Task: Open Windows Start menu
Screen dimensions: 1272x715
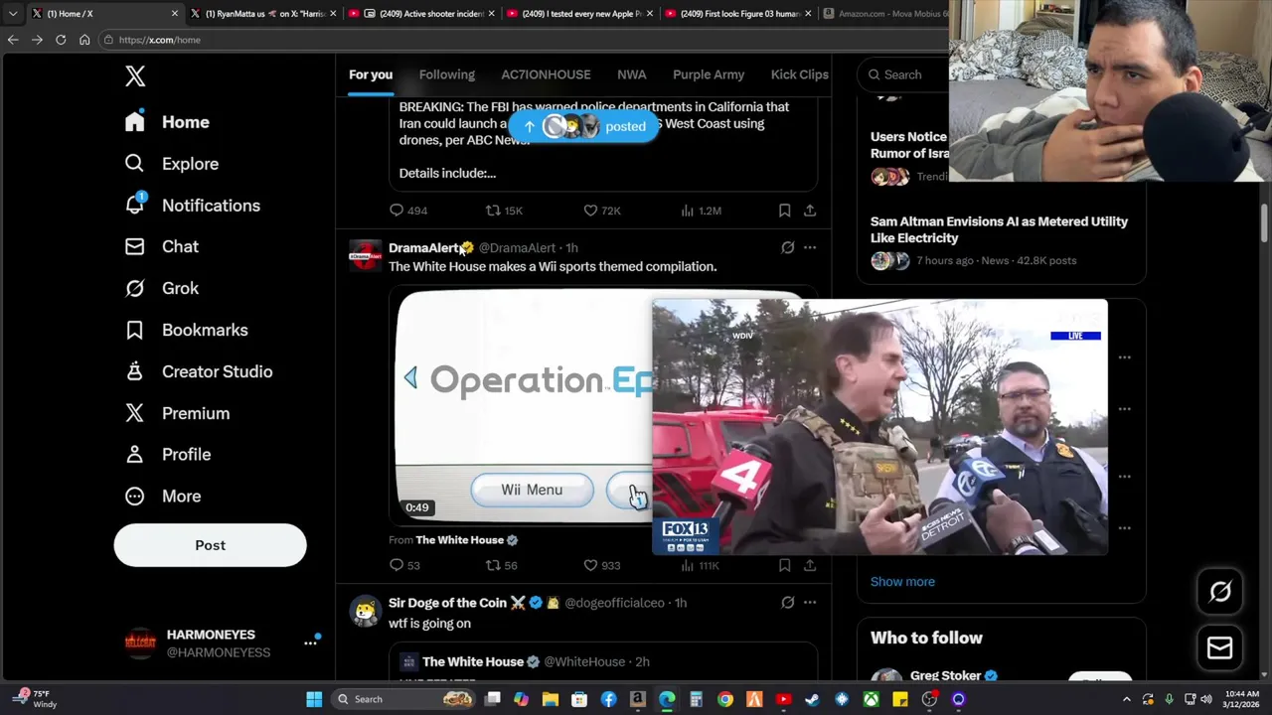Action: coord(314,699)
